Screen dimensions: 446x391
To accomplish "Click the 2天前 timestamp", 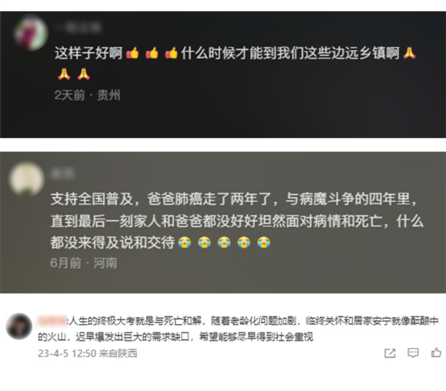I will [69, 95].
